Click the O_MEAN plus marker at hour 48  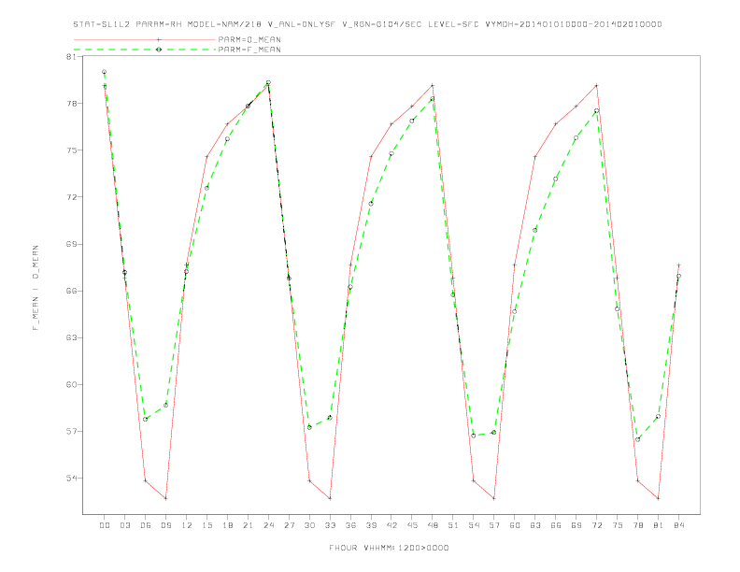433,85
